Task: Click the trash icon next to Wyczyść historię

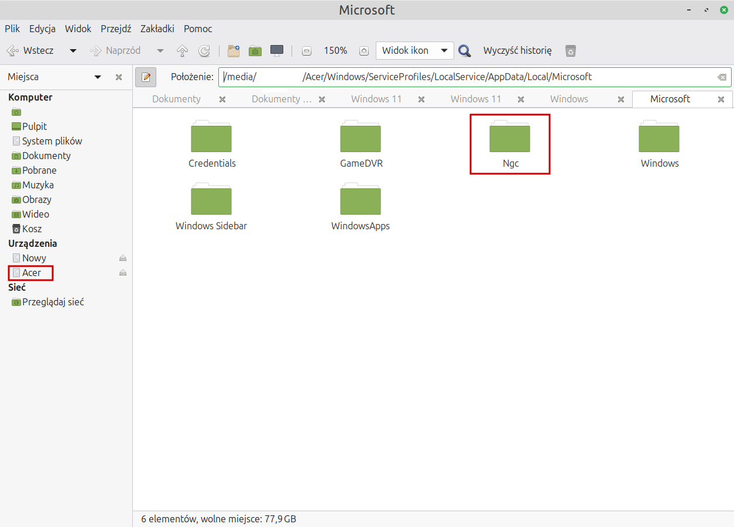Action: coord(571,51)
